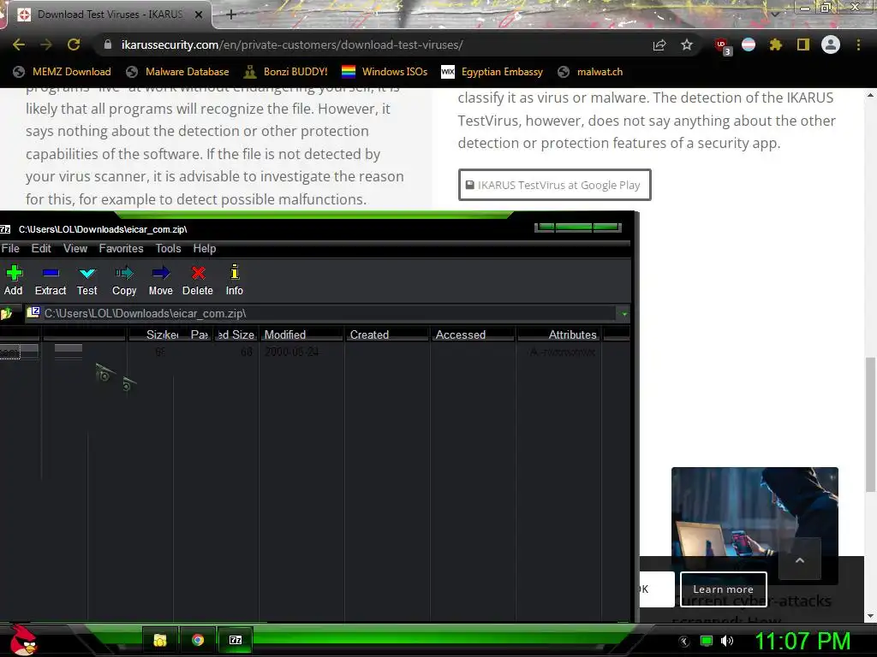
Task: Click the Delete red X icon
Action: click(198, 280)
